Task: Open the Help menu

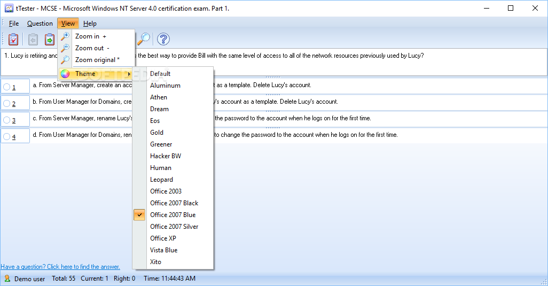Action: (90, 24)
